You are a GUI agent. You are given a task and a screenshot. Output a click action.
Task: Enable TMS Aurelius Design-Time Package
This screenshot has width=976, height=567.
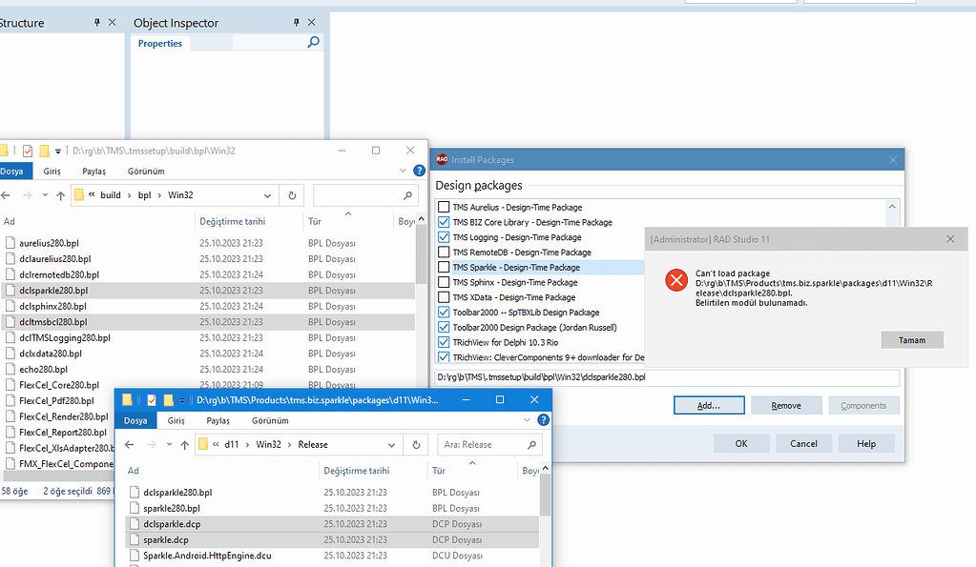coord(443,207)
